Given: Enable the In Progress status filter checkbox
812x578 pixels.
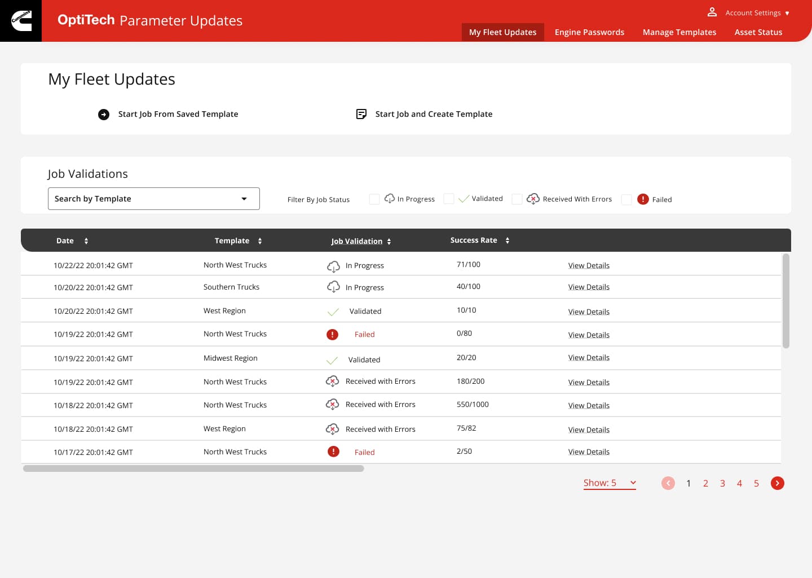Looking at the screenshot, I should point(374,199).
